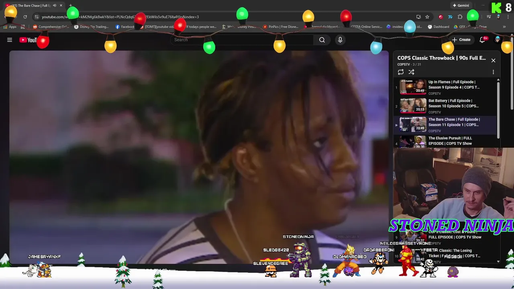The width and height of the screenshot is (514, 289).
Task: Mute tab using the speaker icon
Action: click(55, 6)
